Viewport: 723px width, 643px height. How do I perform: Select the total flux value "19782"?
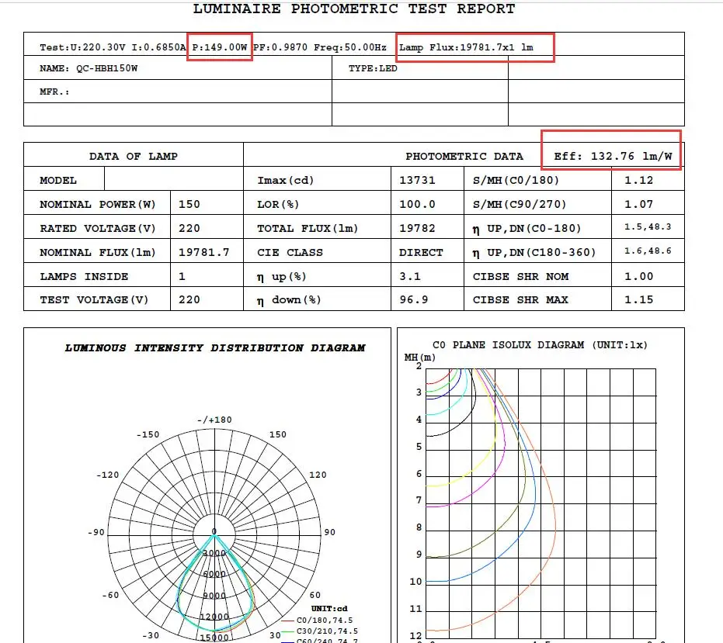[417, 229]
